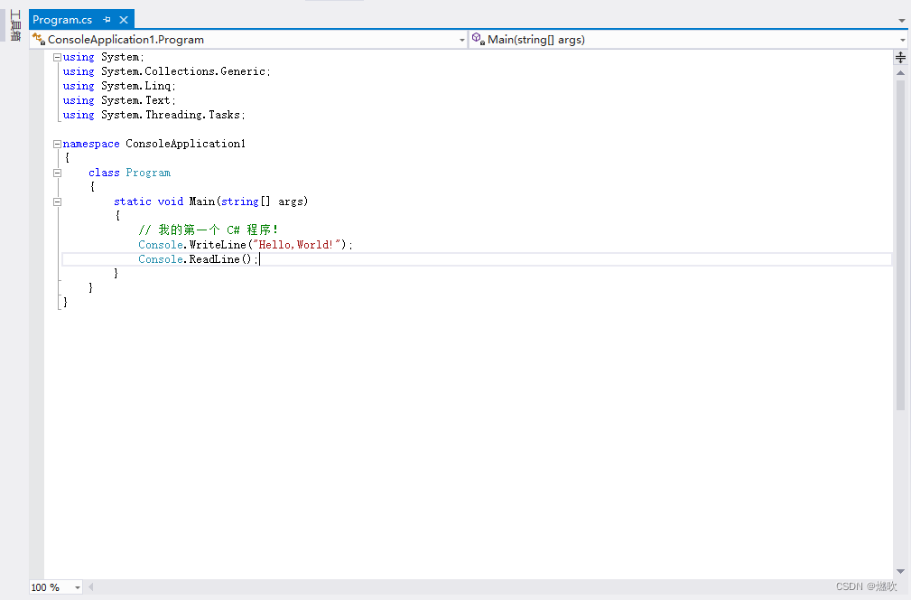Collapse the class Program block
Image resolution: width=911 pixels, height=600 pixels.
[x=57, y=173]
